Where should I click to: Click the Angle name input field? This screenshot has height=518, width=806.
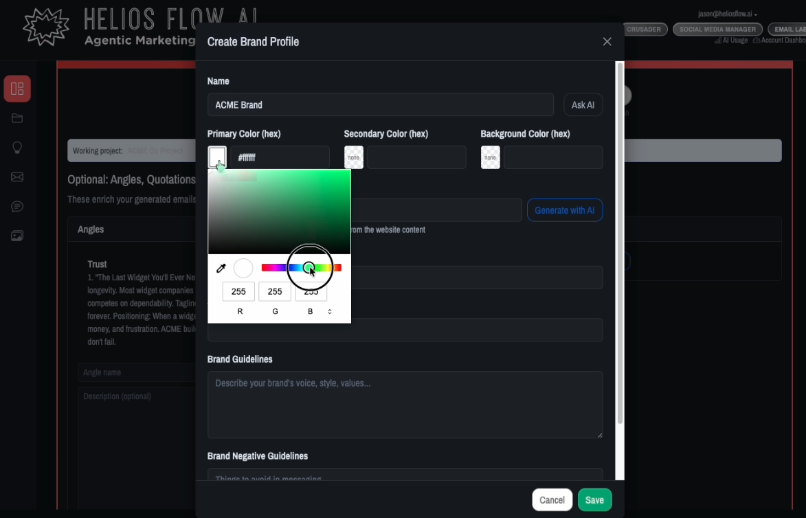[137, 372]
